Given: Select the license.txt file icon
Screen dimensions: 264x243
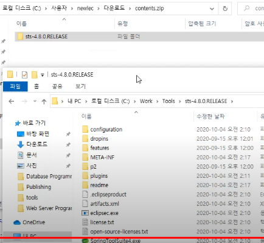Looking at the screenshot, I should click(x=85, y=222).
